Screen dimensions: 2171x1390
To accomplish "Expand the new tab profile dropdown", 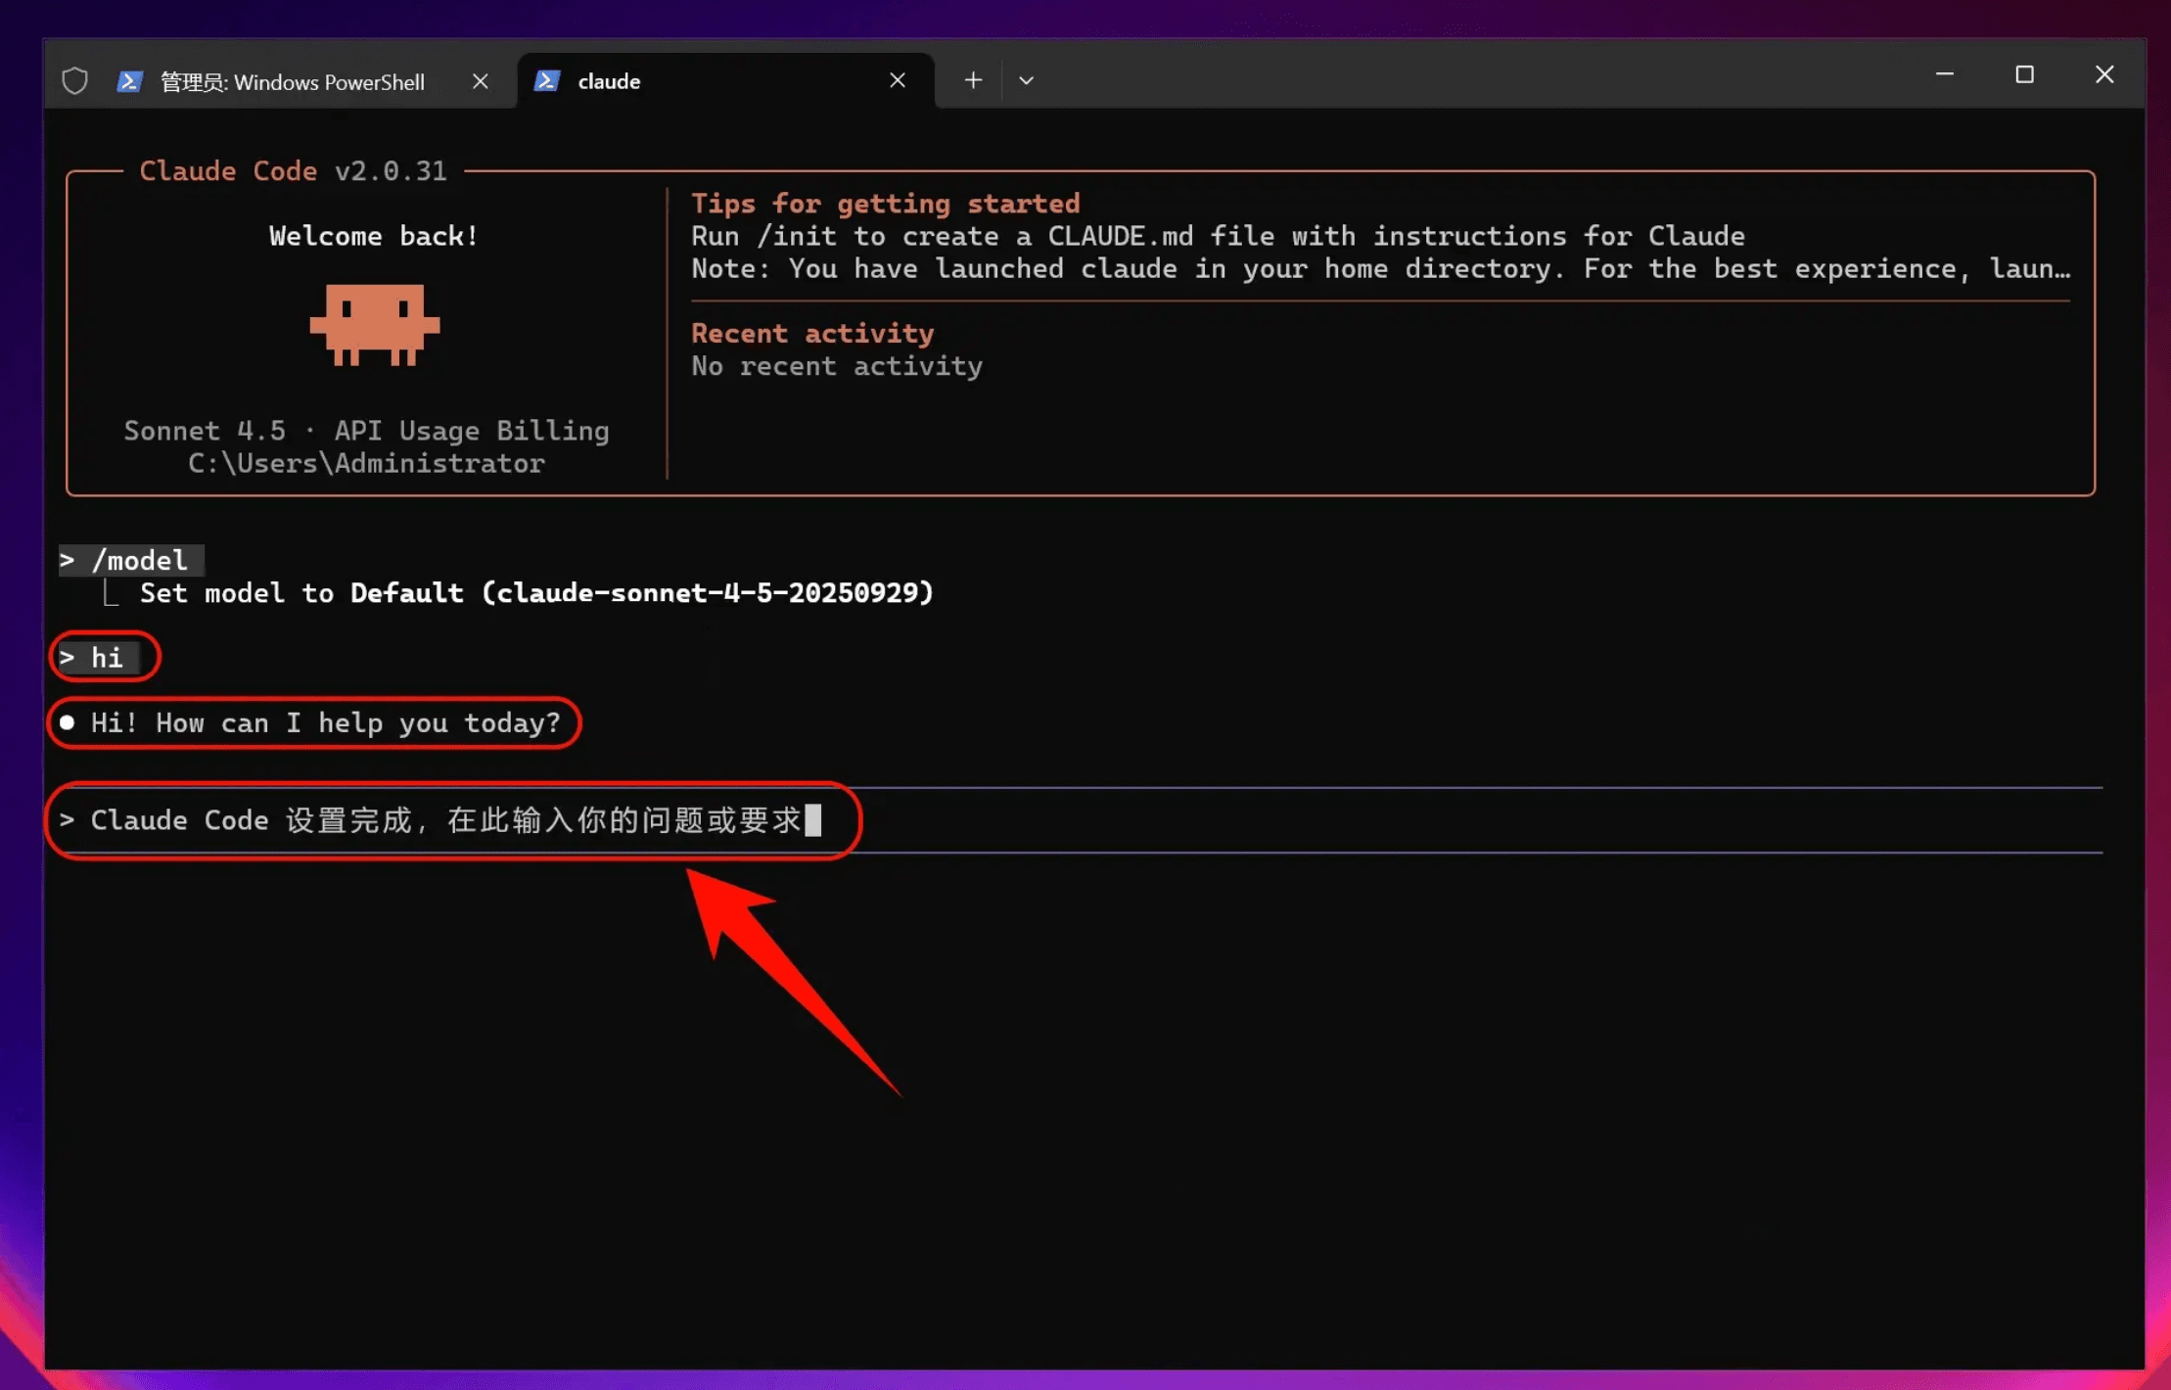I will [1026, 80].
